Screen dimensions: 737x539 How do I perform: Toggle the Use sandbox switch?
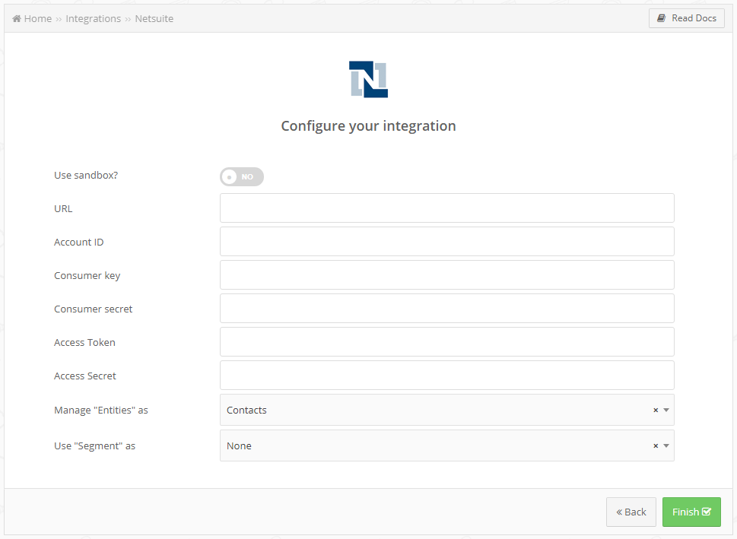click(x=242, y=176)
